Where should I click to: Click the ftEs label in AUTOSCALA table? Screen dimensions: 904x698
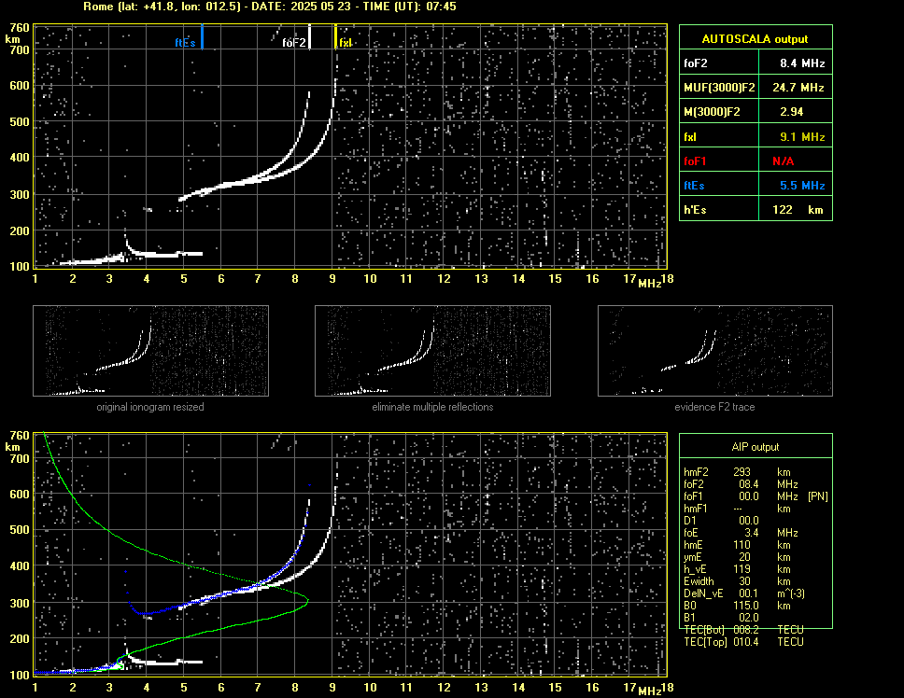[694, 186]
